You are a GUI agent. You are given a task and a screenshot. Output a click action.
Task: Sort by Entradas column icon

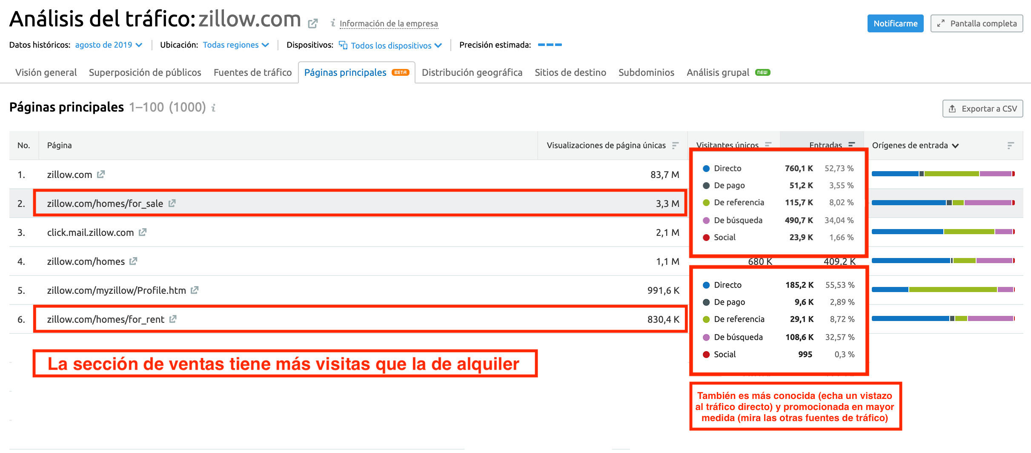tap(851, 145)
